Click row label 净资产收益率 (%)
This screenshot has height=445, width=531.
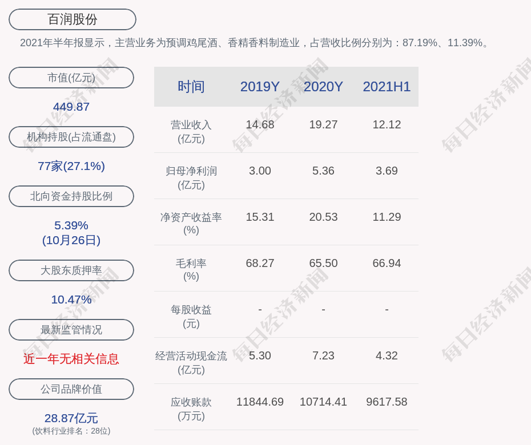[191, 224]
